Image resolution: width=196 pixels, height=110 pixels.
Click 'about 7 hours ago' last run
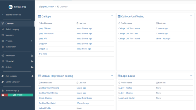pyautogui.click(x=84, y=28)
